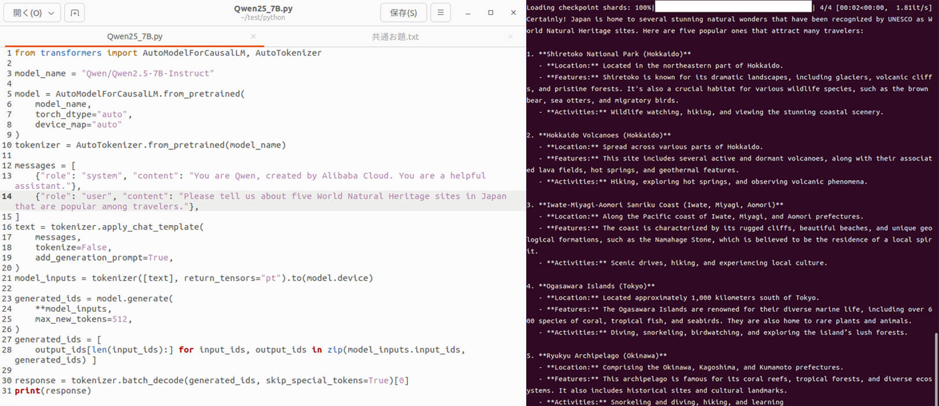Click the Ryukyu Archipelago heading in terminal

[x=597, y=356]
